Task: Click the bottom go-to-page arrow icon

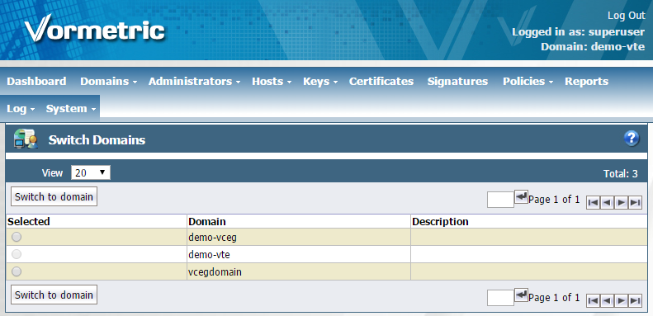Action: click(x=522, y=295)
